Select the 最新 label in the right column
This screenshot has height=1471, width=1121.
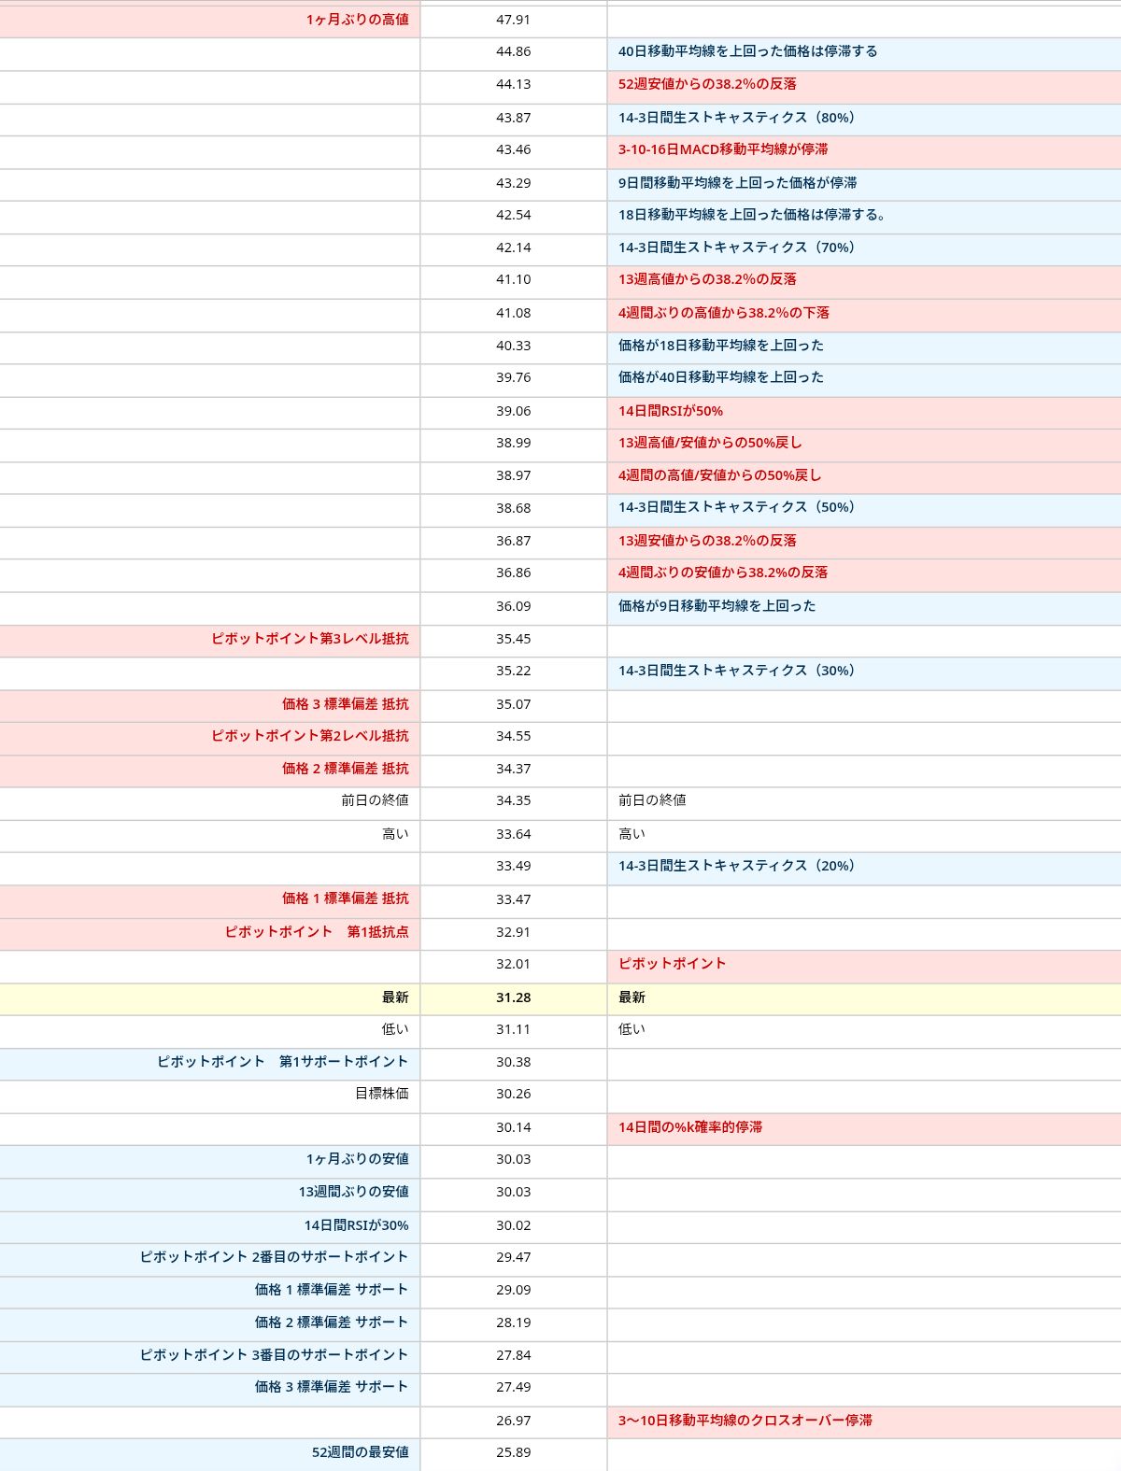point(631,997)
